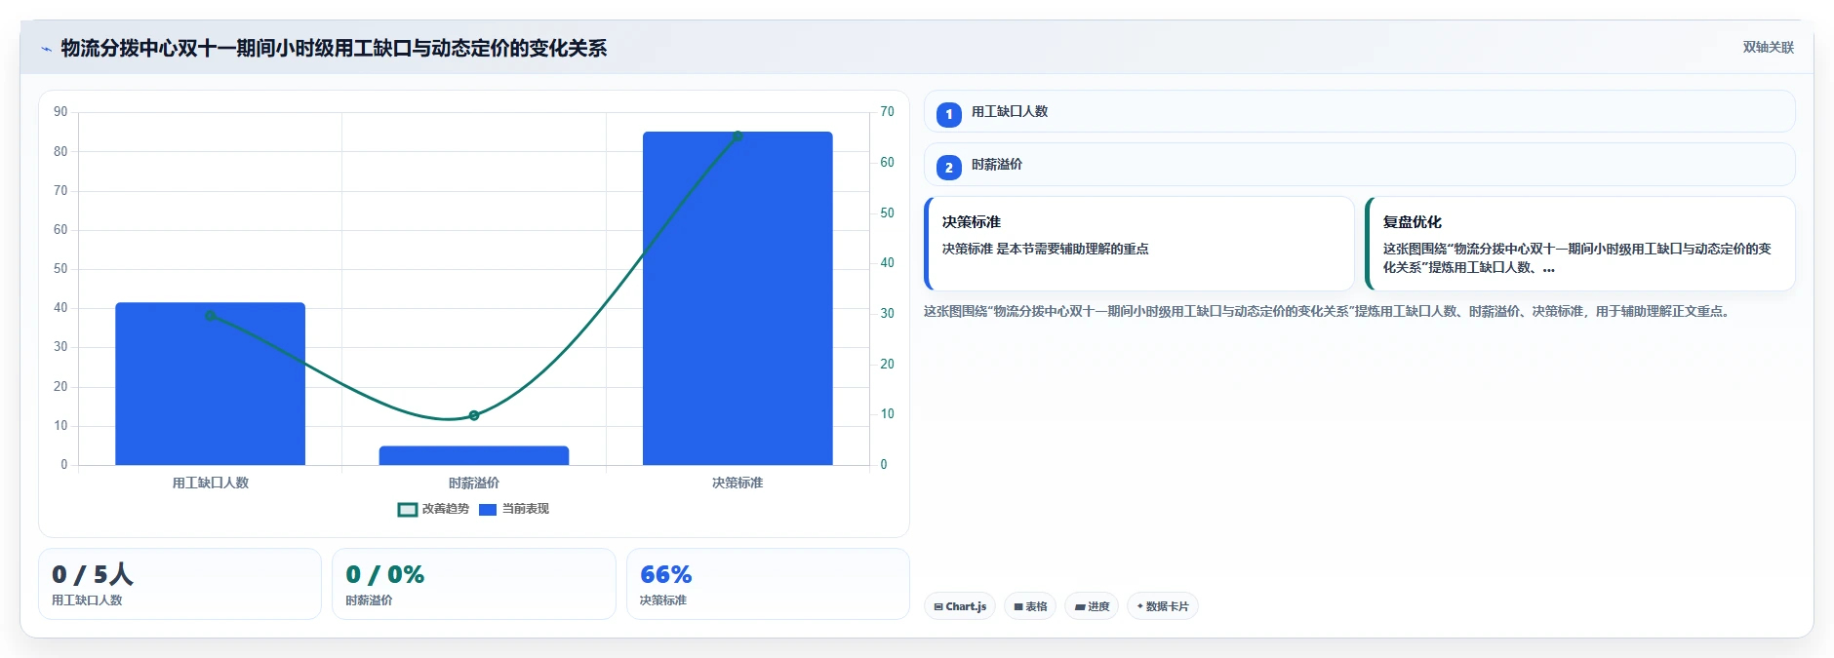Open the 复盘优化 info card
The width and height of the screenshot is (1834, 658).
click(1580, 244)
